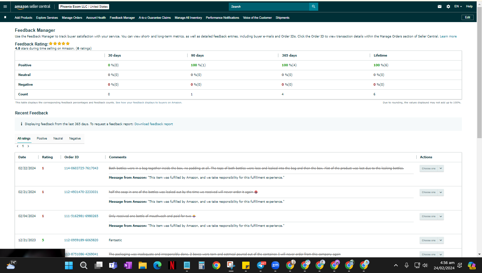Show hidden system tray icons

click(396, 265)
